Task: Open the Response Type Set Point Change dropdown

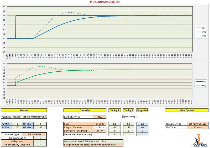Action: [x=197, y=124]
